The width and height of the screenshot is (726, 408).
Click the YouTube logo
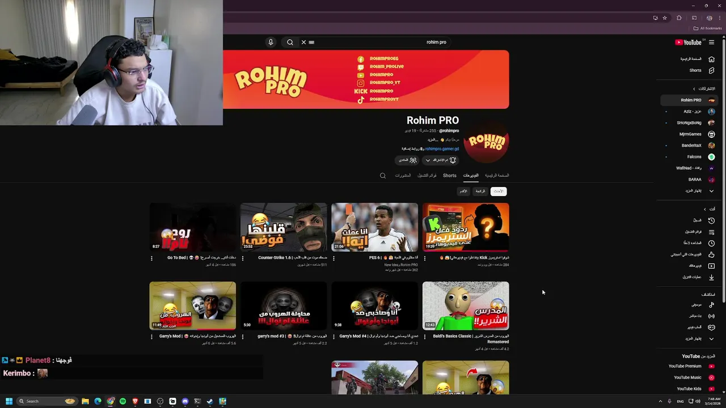click(688, 42)
